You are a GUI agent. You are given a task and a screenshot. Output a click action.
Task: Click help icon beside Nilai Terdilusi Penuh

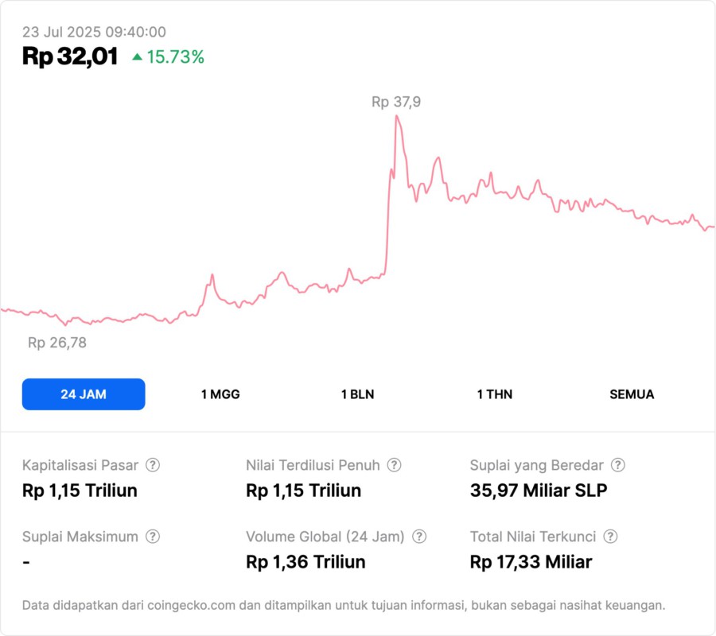pos(394,465)
